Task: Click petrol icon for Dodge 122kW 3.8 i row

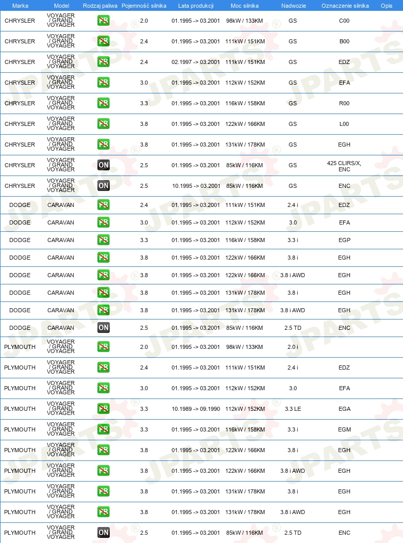Action: coord(104,257)
